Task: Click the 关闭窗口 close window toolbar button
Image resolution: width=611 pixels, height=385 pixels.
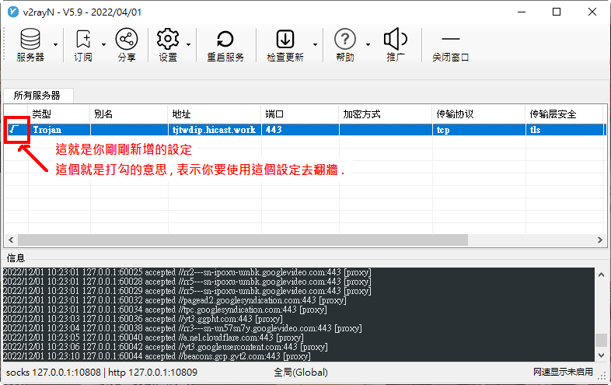Action: [451, 46]
